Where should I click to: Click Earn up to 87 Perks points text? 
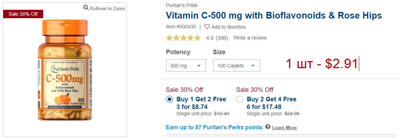coord(215,127)
